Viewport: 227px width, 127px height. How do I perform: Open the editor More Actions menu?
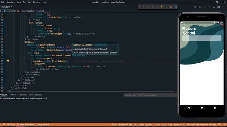[223, 7]
